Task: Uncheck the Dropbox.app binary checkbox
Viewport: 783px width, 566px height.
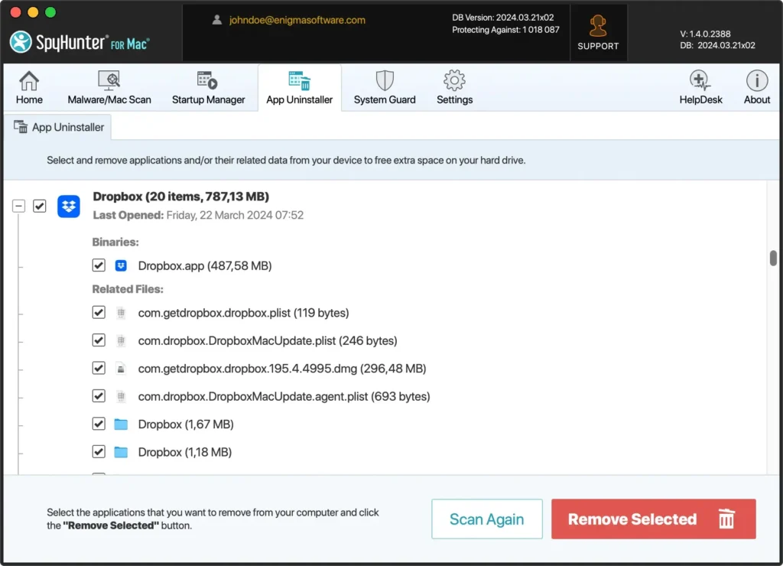Action: point(99,265)
